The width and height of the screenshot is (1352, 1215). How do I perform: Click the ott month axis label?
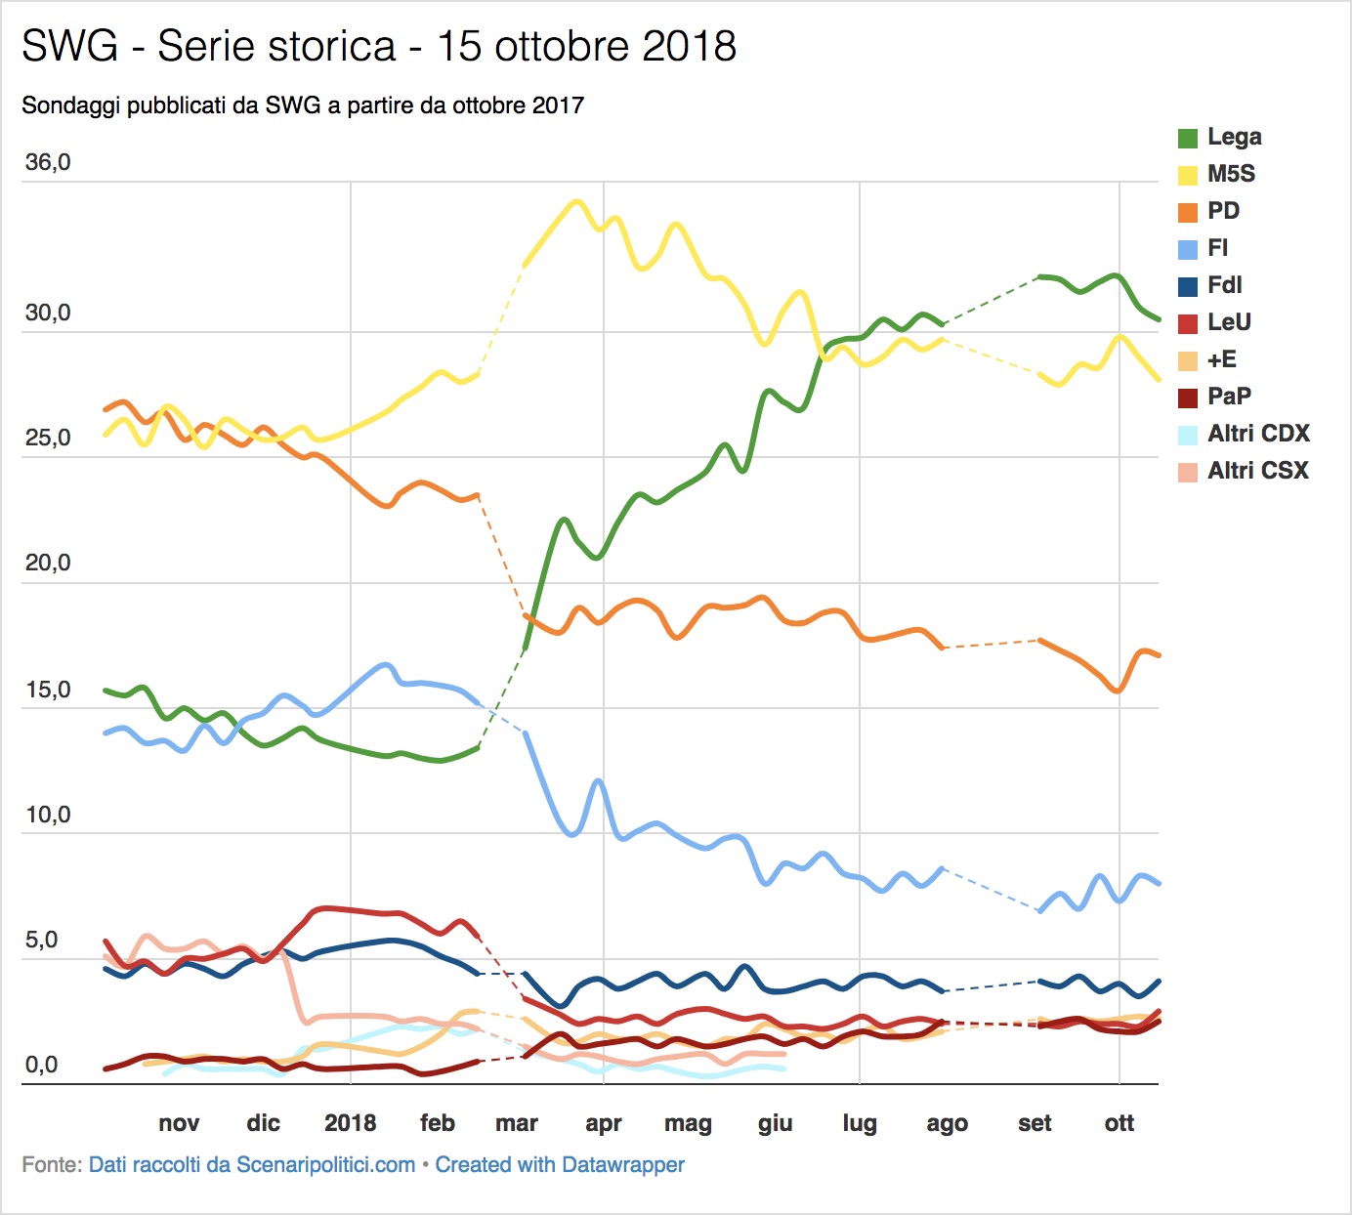click(1120, 1123)
